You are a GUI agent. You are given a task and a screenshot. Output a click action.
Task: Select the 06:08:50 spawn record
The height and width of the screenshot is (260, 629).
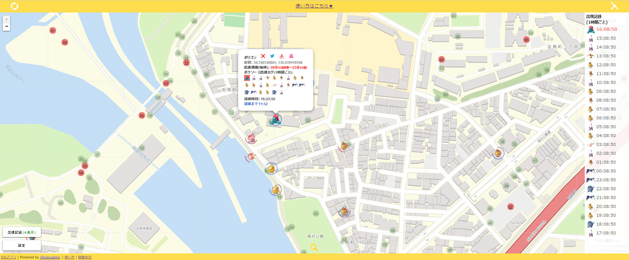(602, 118)
